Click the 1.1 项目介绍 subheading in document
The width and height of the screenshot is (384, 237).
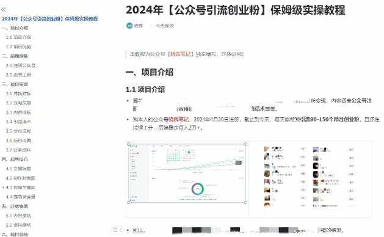click(145, 89)
